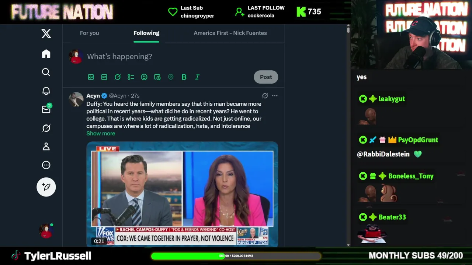
Task: Play the Fox News video
Action: [x=182, y=194]
